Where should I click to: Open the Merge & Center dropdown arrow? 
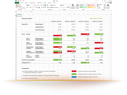click(59, 7)
